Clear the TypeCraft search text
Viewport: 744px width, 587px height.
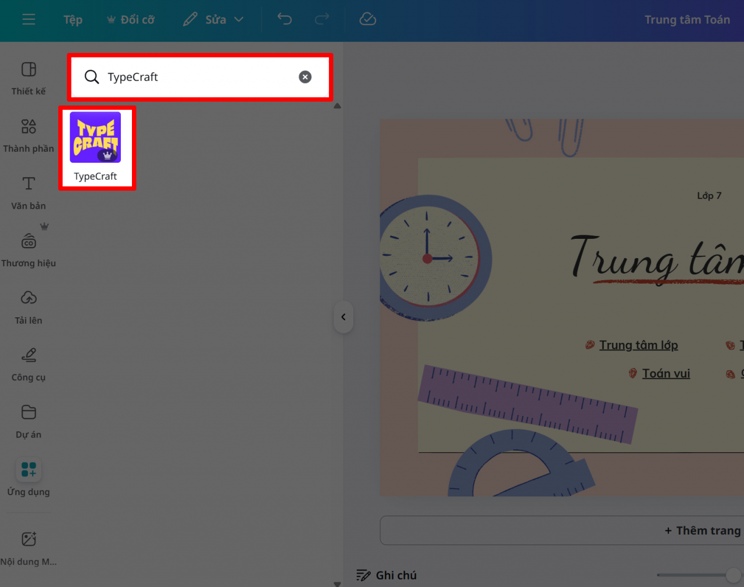[x=305, y=77]
